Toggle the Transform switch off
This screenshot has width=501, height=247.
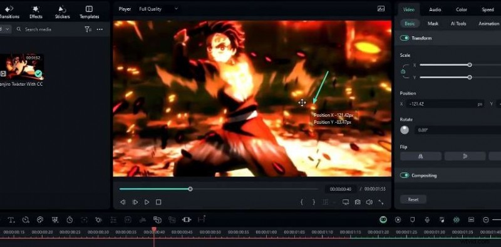point(405,38)
